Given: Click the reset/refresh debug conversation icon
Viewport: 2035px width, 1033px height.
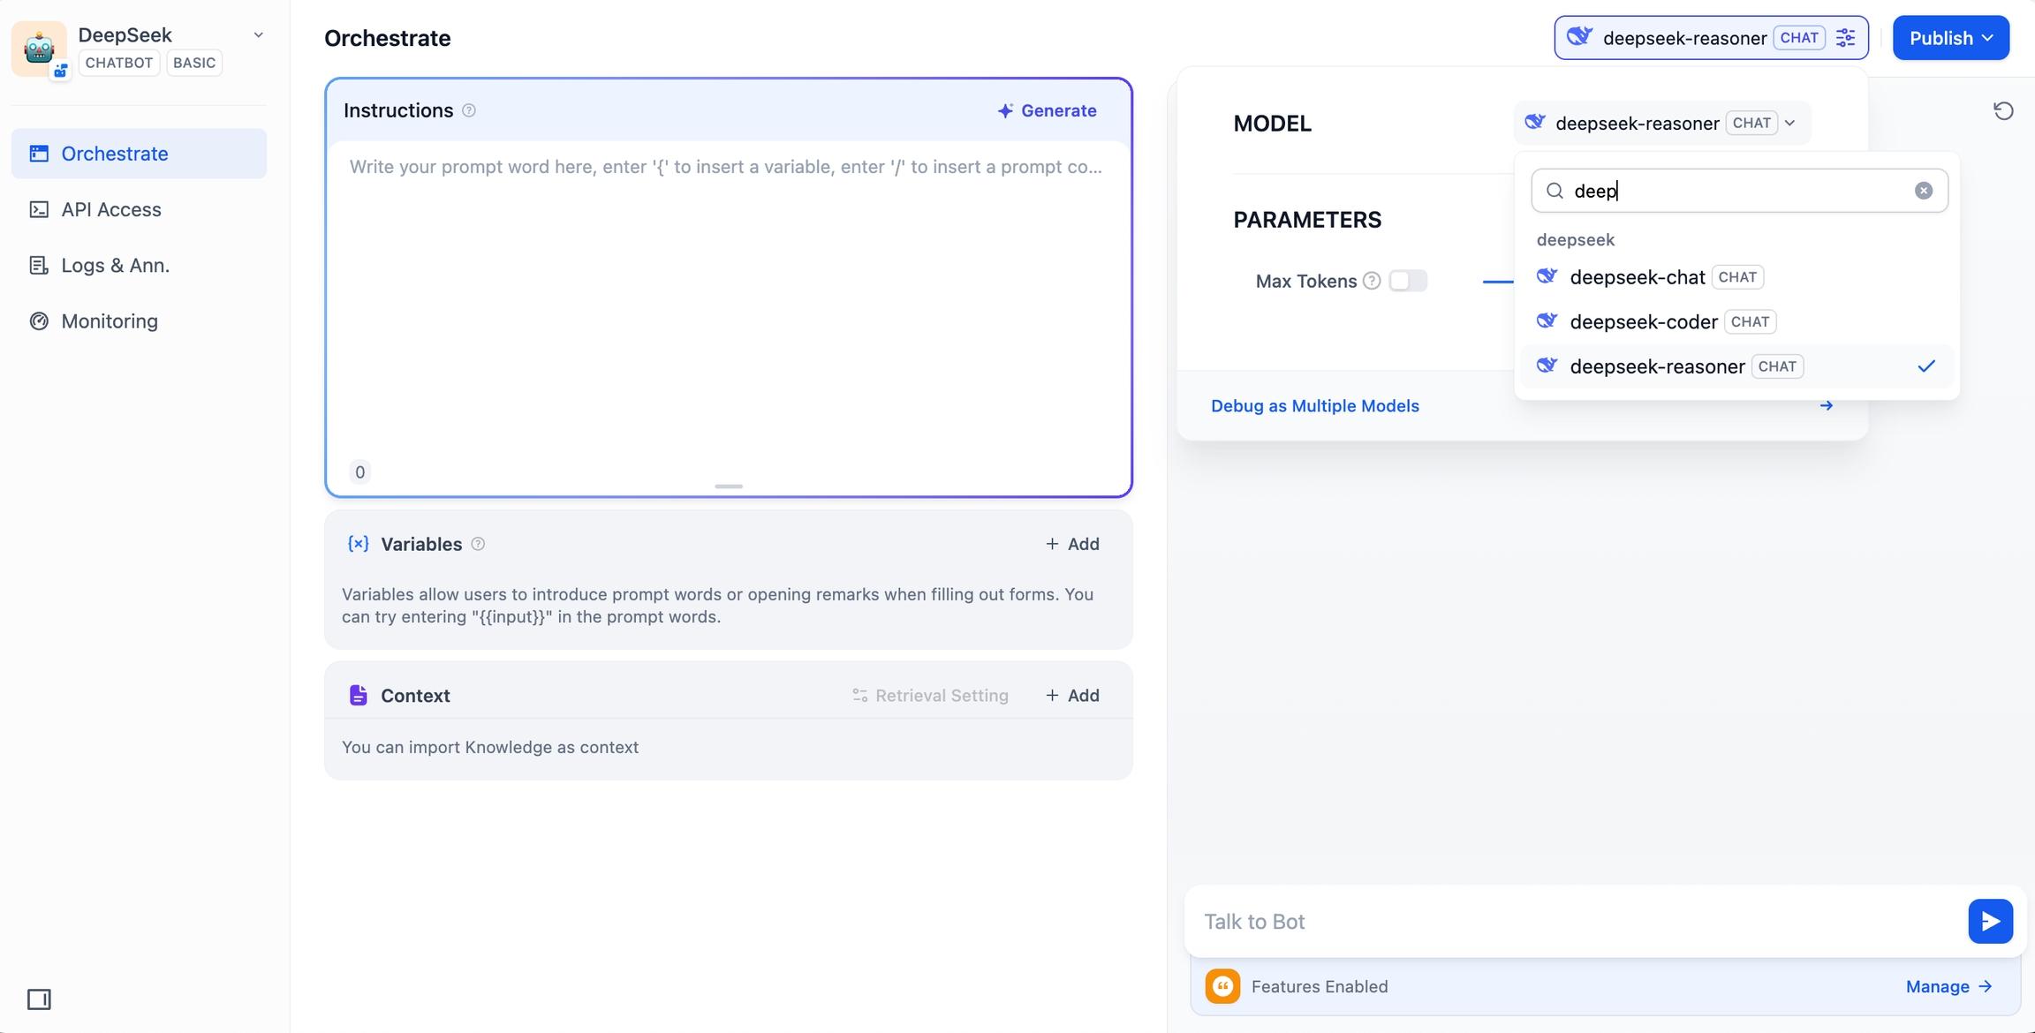Looking at the screenshot, I should [x=2003, y=111].
